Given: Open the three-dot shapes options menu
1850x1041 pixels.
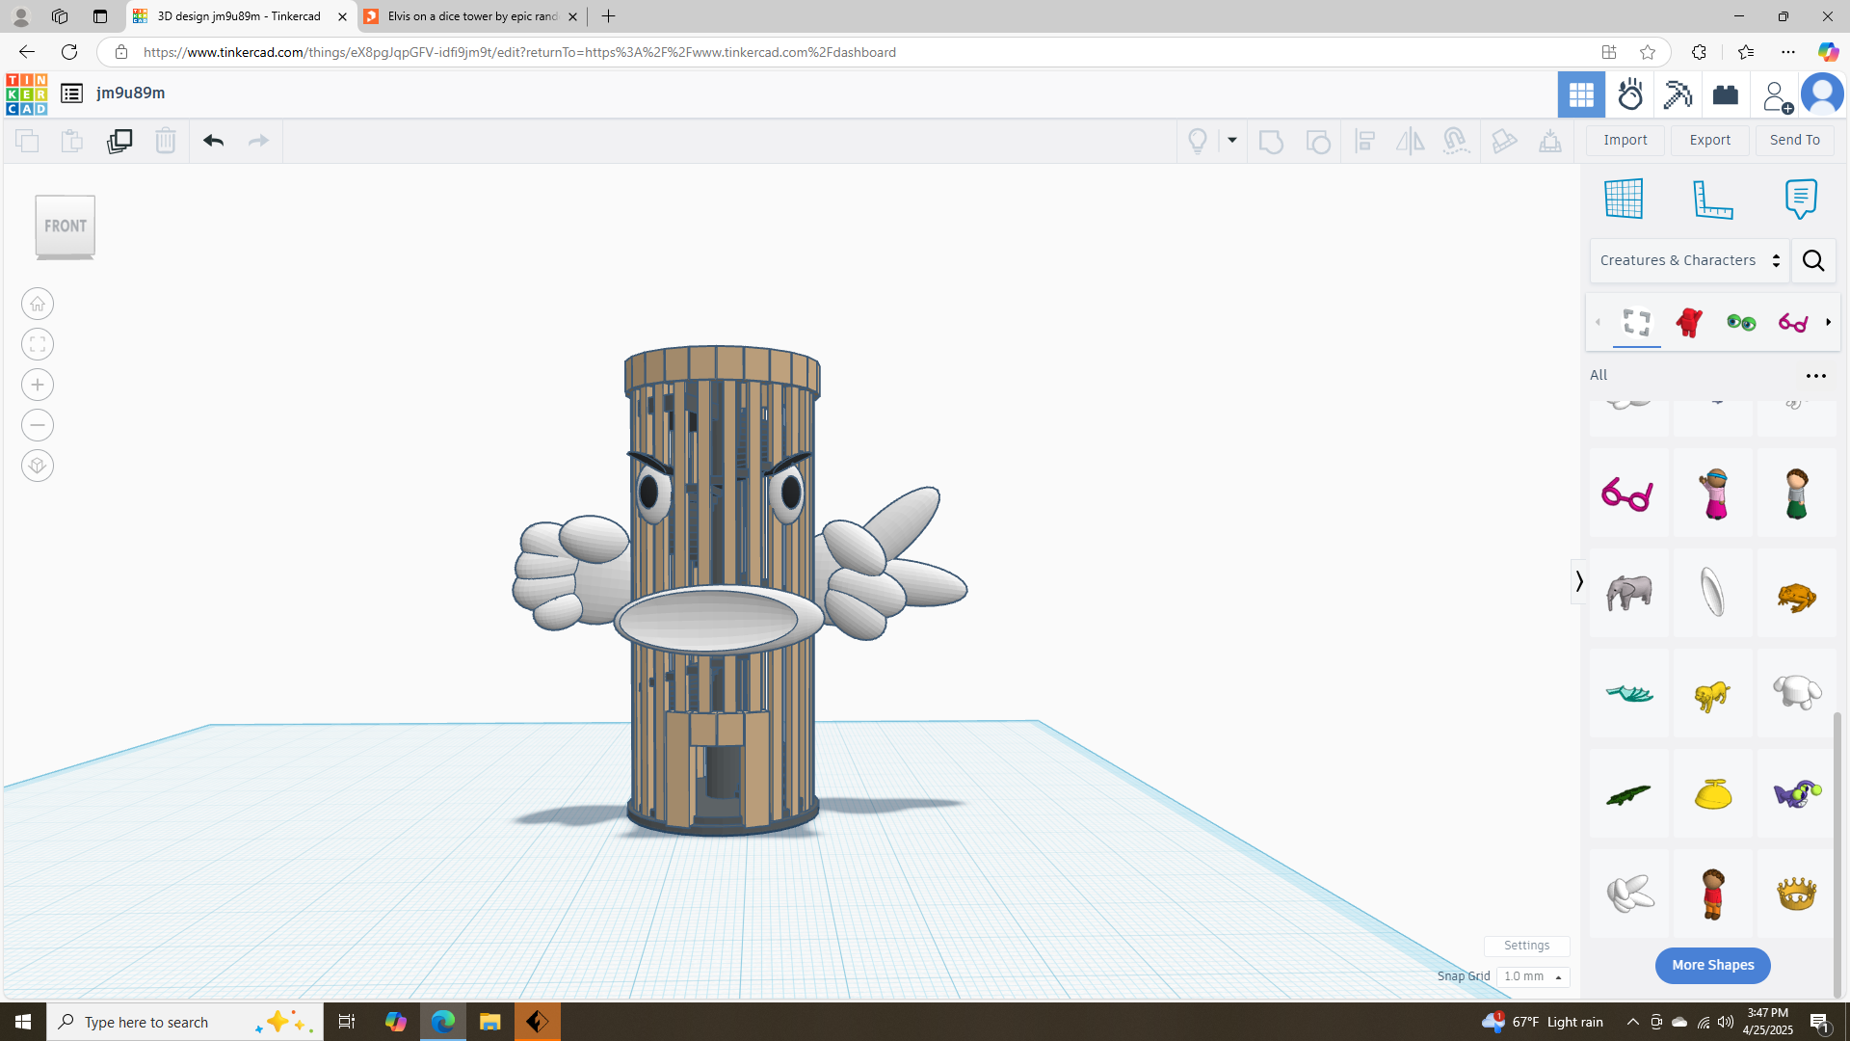Looking at the screenshot, I should 1816,376.
